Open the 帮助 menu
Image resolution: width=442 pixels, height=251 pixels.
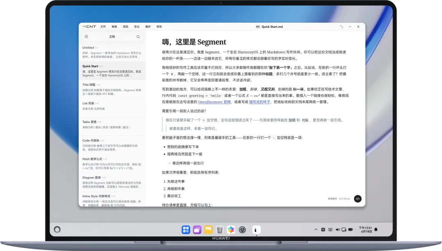tap(159, 27)
